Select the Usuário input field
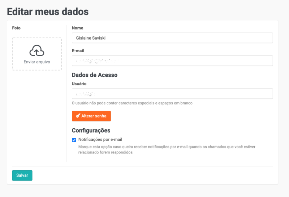Screen dimensions: 289x197 tap(172, 94)
